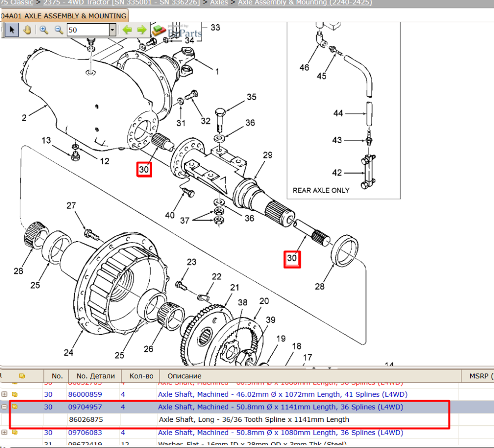494x448 pixels.
Task: Click callout number 42 in rear axle inset
Action: pyautogui.click(x=337, y=173)
